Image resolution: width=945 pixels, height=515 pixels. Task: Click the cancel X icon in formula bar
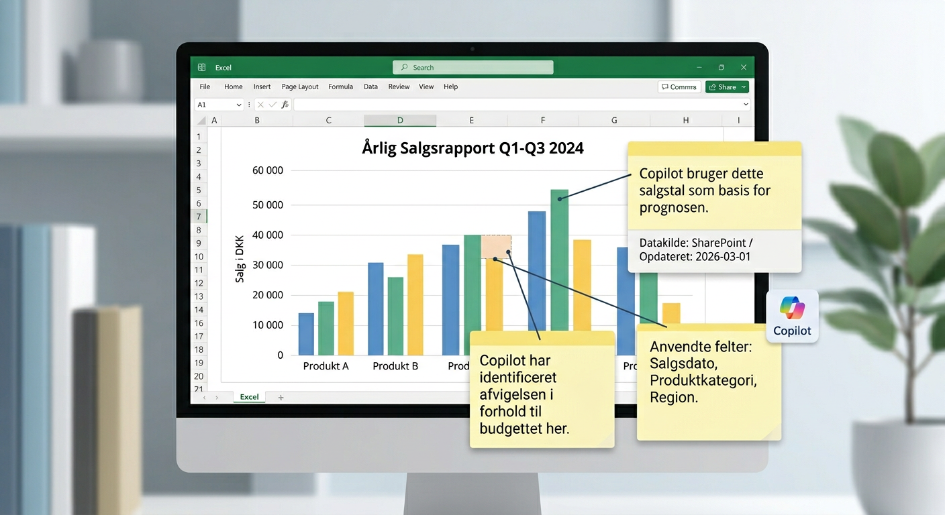[x=260, y=104]
